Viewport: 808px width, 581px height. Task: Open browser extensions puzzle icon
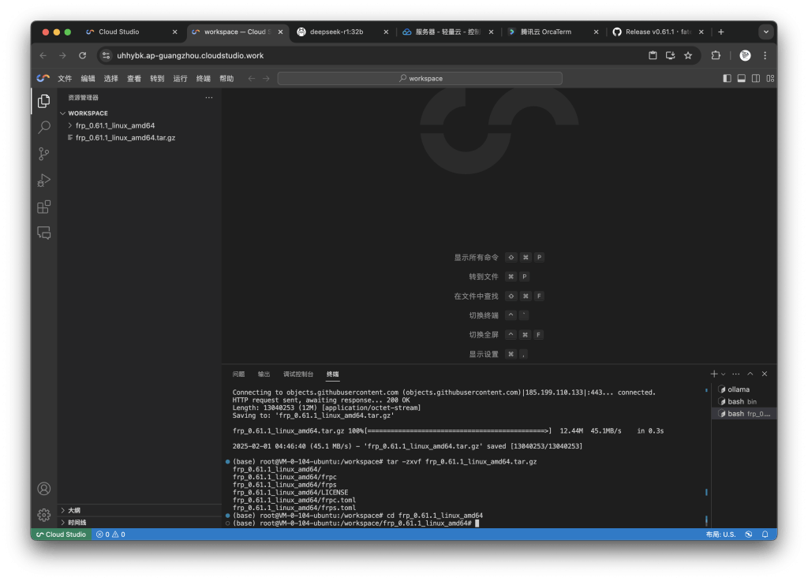point(716,56)
